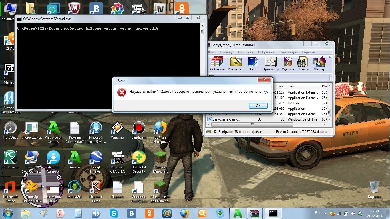
Task: Click OK in the hl2.exe error dialog
Action: (x=258, y=106)
